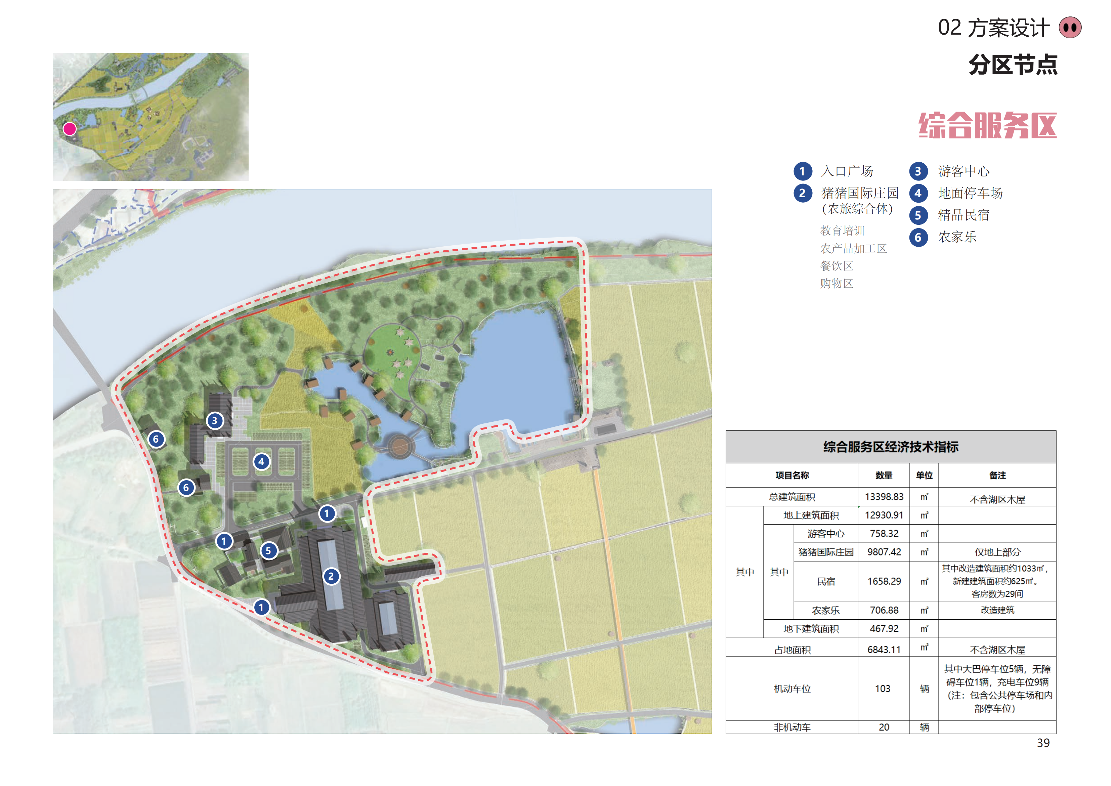Click the magenta dot on the overview map
Viewport: 1111px width, 786px height.
point(70,129)
